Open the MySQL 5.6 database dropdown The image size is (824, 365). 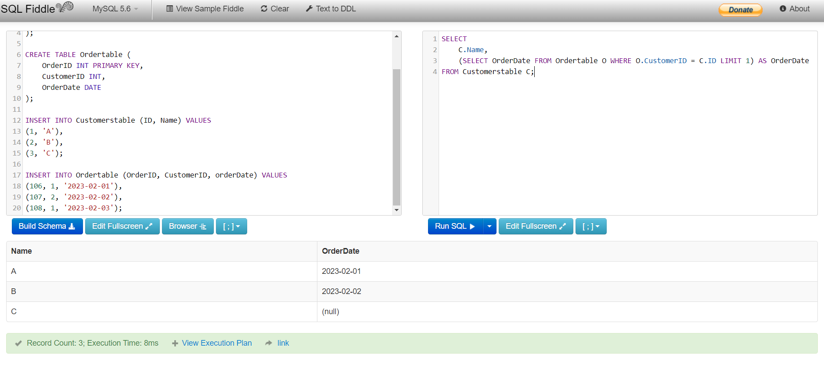pos(115,9)
